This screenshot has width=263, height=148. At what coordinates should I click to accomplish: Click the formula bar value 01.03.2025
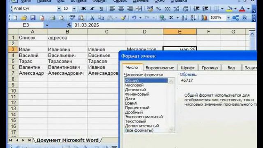[87, 25]
